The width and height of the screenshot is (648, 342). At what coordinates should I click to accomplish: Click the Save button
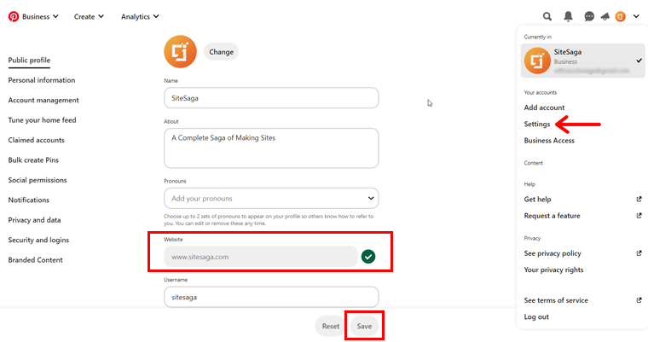pos(364,326)
